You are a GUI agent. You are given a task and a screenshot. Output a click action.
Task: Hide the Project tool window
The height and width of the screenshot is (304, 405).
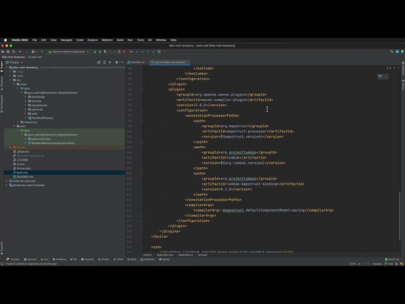click(x=122, y=62)
